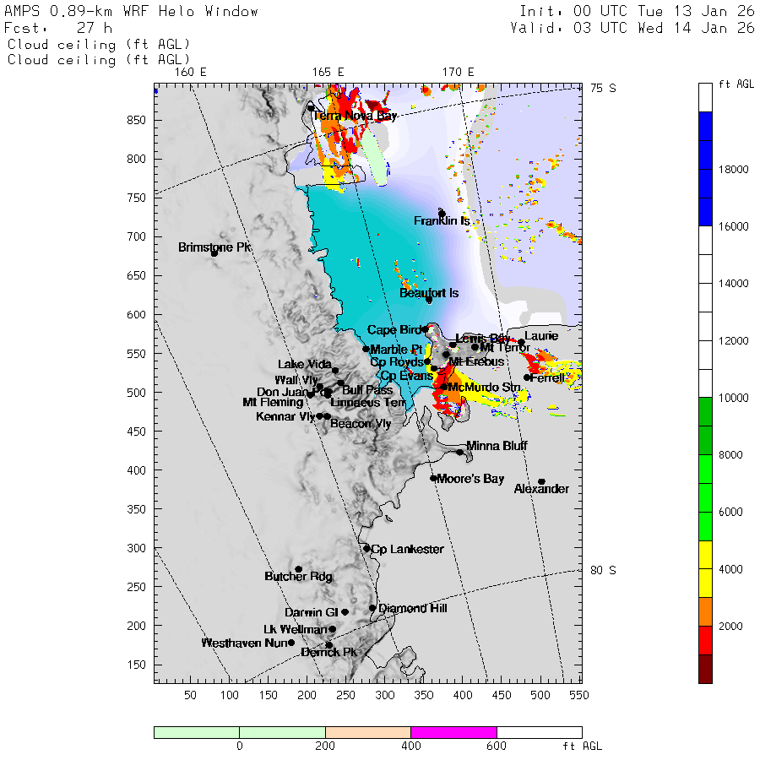Image resolution: width=760 pixels, height=760 pixels.
Task: Click the Terra Nova Bay label
Action: click(355, 115)
